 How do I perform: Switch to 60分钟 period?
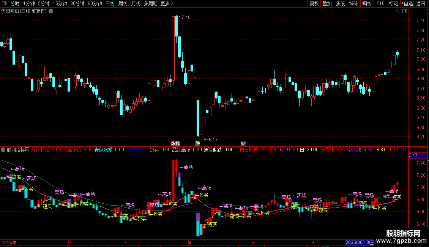tap(95, 3)
